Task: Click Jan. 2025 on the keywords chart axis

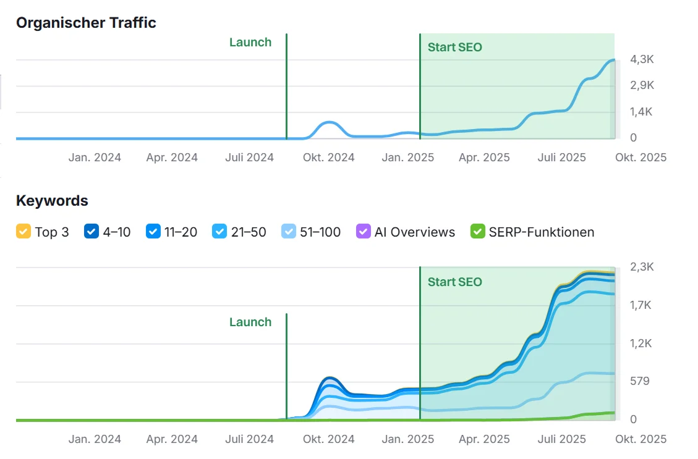Action: (407, 439)
